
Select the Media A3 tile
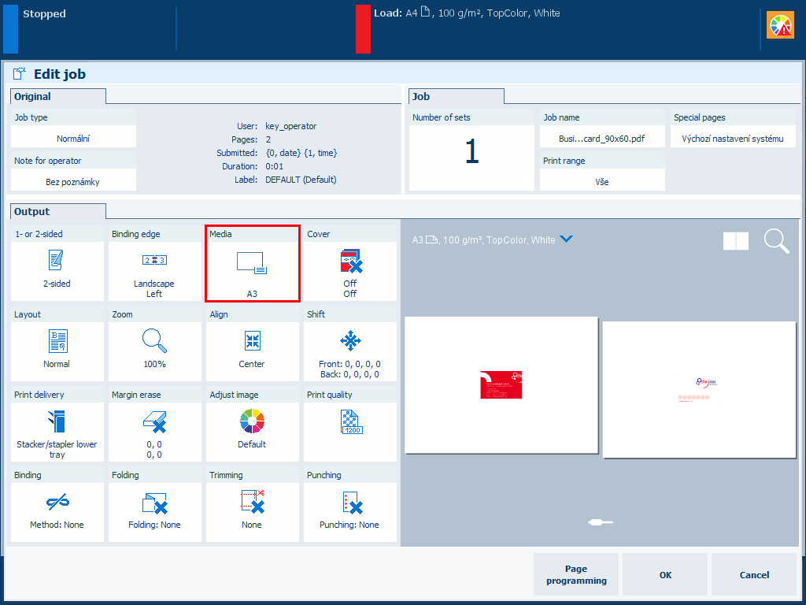click(252, 264)
